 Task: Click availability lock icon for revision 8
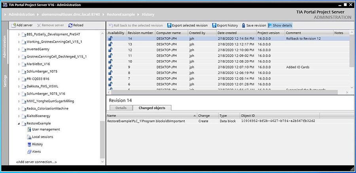(x=110, y=73)
